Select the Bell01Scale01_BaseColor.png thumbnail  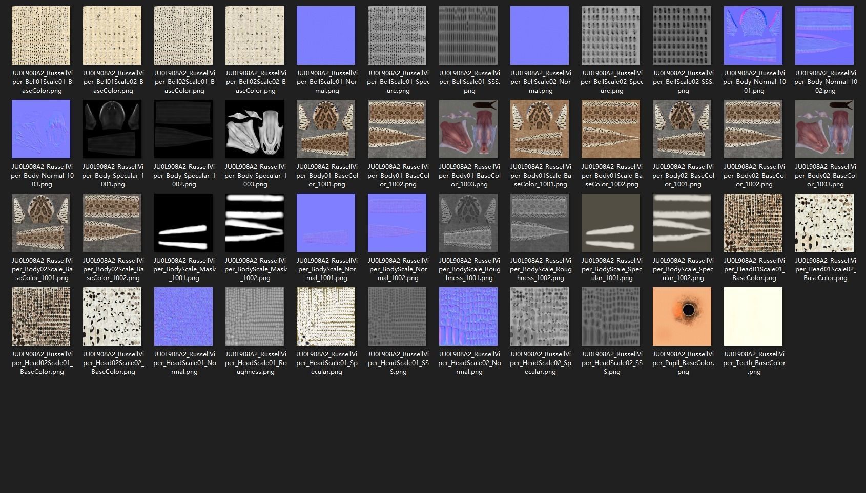pos(41,35)
